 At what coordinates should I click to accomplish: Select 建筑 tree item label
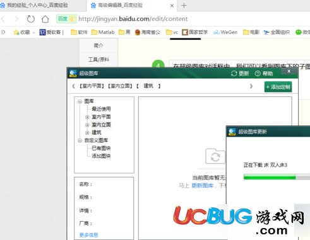[x=97, y=132]
